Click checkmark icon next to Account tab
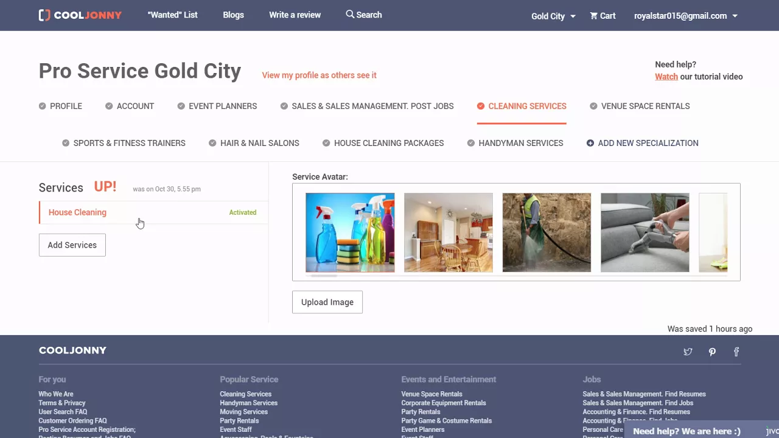 [x=109, y=106]
